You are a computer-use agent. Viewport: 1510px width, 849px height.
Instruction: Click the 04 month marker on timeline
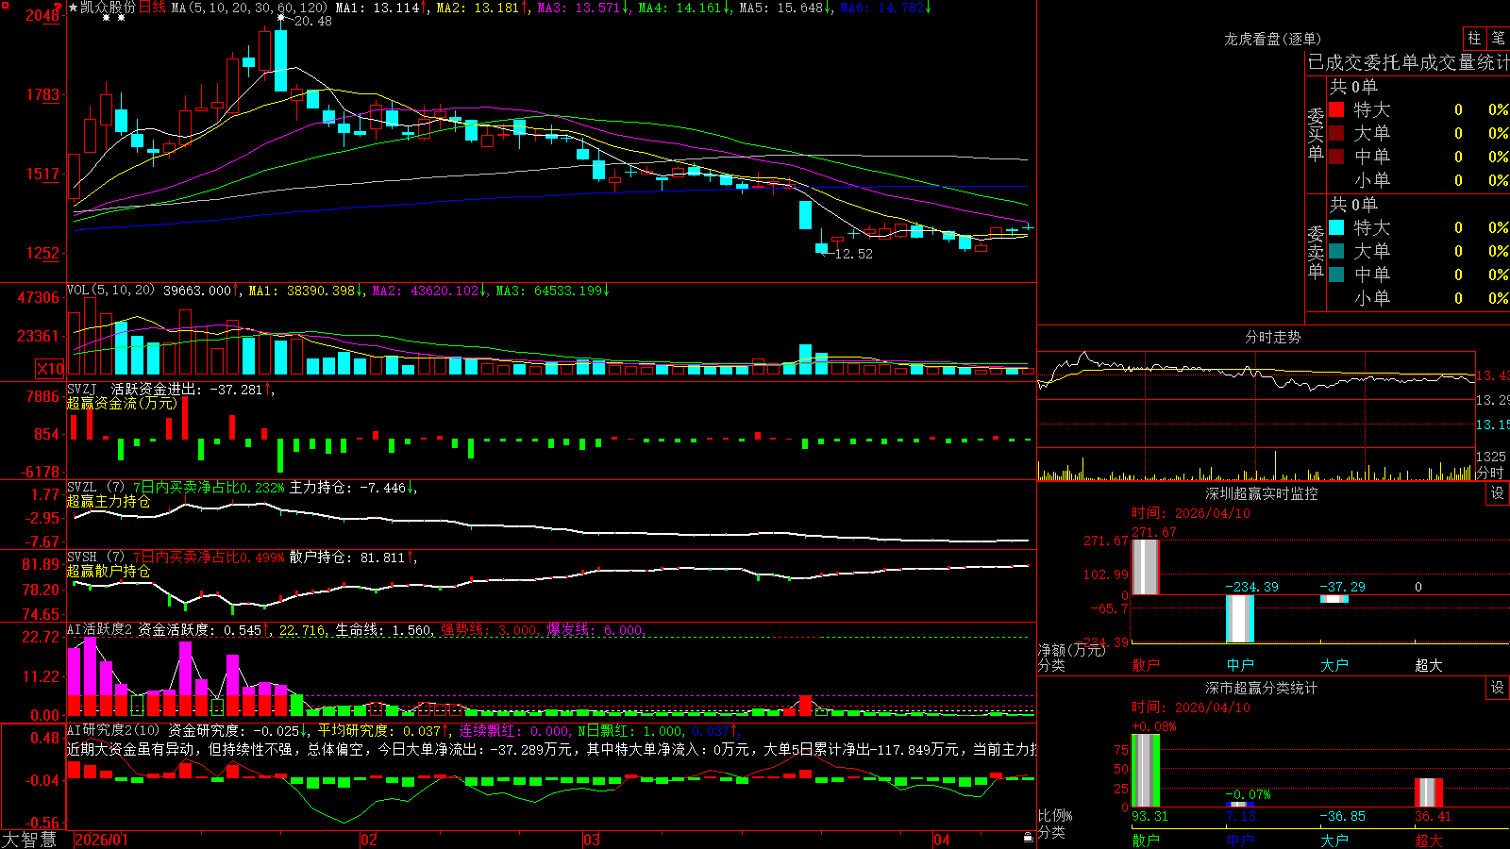point(942,840)
